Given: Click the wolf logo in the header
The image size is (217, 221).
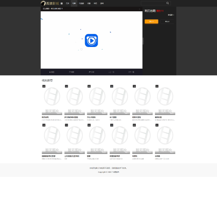Looking at the screenshot, I should coord(43,3).
